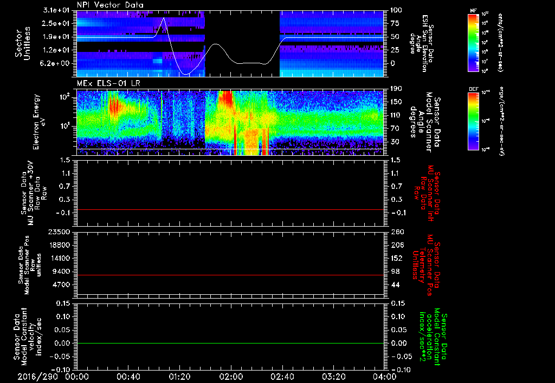Click the '04:00' end time label

click(x=385, y=377)
